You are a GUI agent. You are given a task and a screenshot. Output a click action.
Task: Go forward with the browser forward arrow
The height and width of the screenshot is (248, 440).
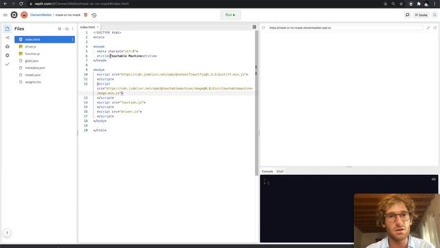tap(13, 3)
